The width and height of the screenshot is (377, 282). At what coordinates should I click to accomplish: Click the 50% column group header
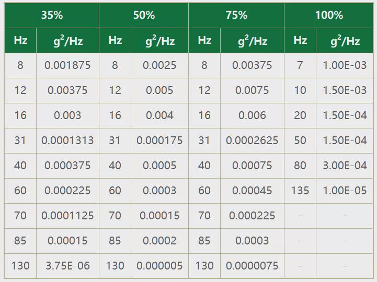tap(144, 15)
